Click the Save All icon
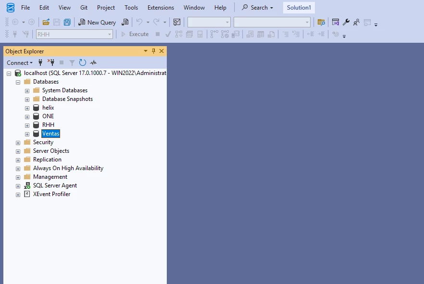424x284 pixels. click(67, 22)
